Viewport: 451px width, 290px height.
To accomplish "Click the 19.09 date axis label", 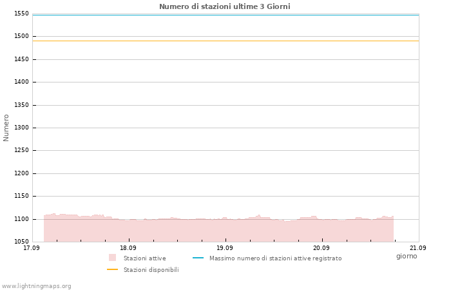I will tap(225, 247).
